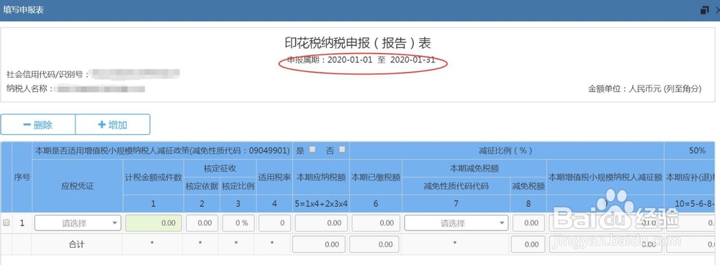This screenshot has width=720, height=265.
Task: Click the 删除 (delete) button
Action: [x=38, y=124]
